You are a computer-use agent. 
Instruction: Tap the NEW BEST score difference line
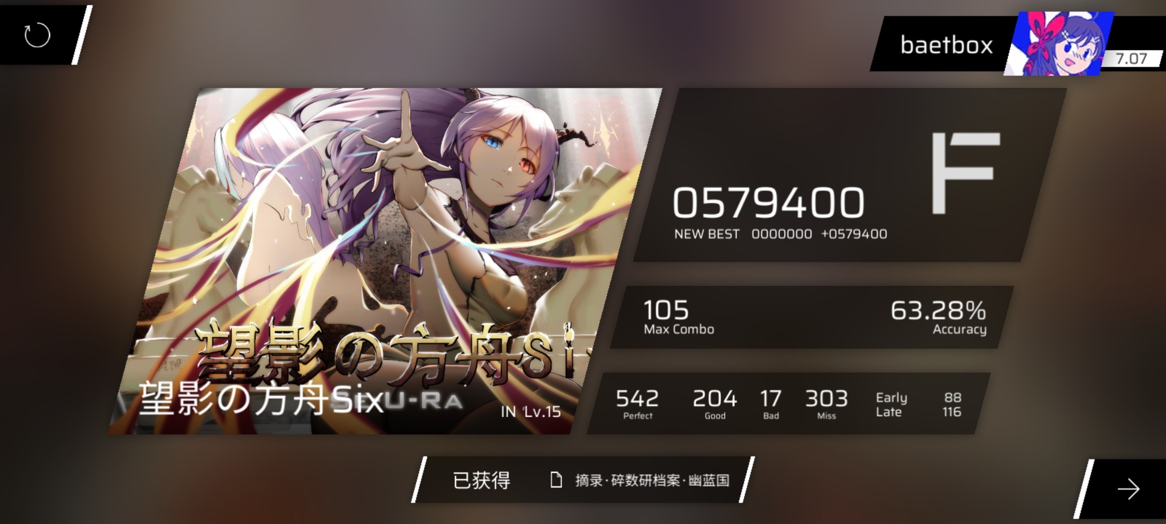[x=780, y=234]
